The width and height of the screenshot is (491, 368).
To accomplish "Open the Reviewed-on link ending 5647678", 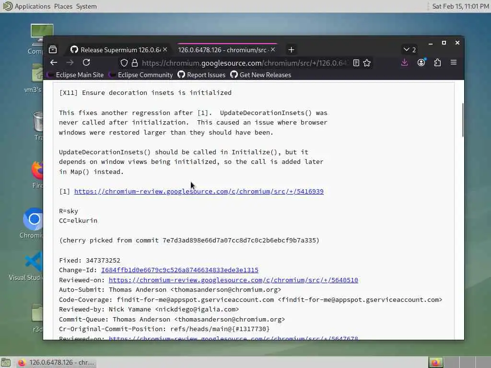I will point(234,338).
